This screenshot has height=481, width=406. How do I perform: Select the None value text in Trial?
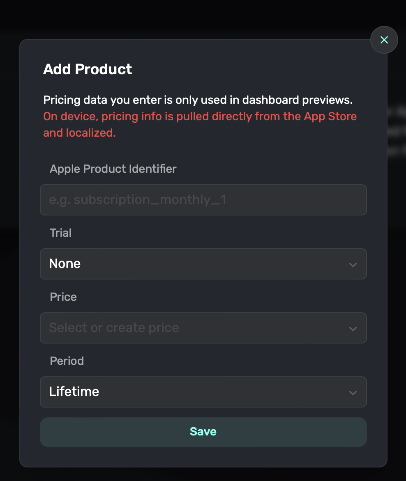click(x=65, y=263)
